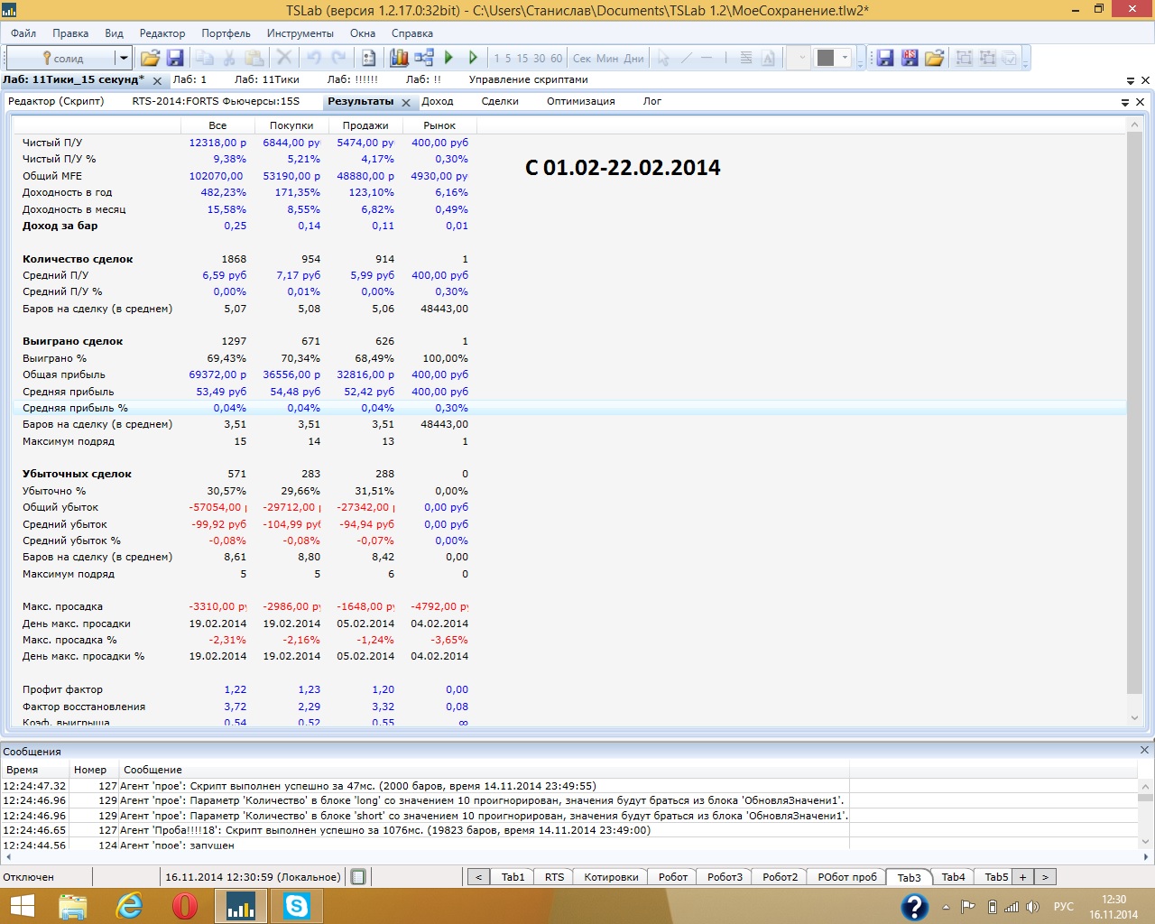Add a new workspace tab with the plus button

1022,877
